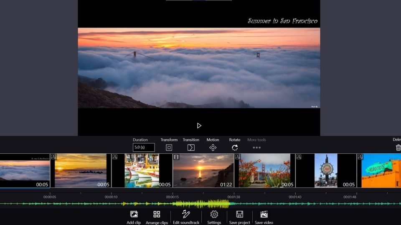The height and width of the screenshot is (225, 401).
Task: Select the colorful boats clip
Action: [x=142, y=170]
